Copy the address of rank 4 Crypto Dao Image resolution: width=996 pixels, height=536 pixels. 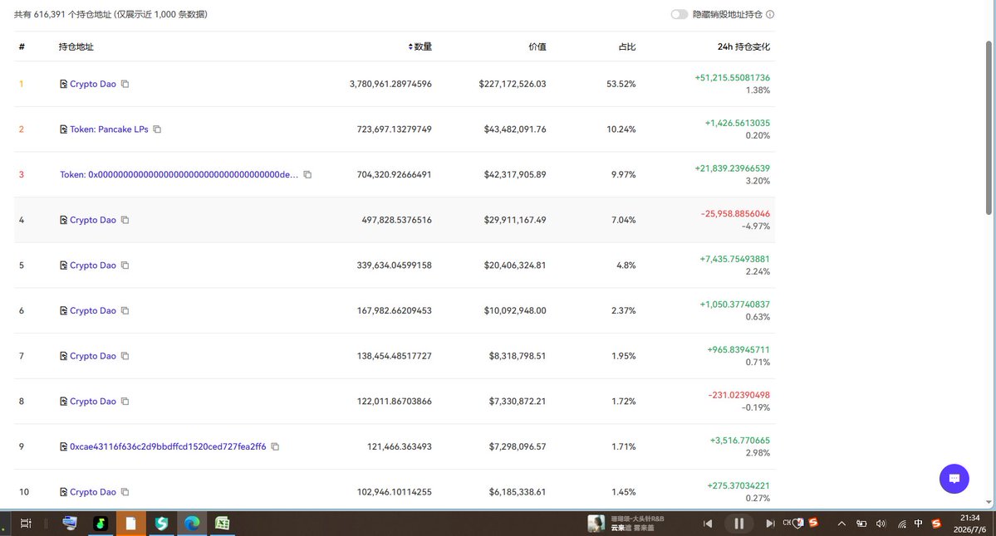tap(125, 220)
